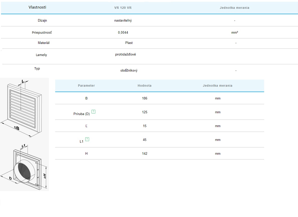The width and height of the screenshot is (298, 217).
Task: Click the obdĺžnikový type value
Action: tap(129, 71)
